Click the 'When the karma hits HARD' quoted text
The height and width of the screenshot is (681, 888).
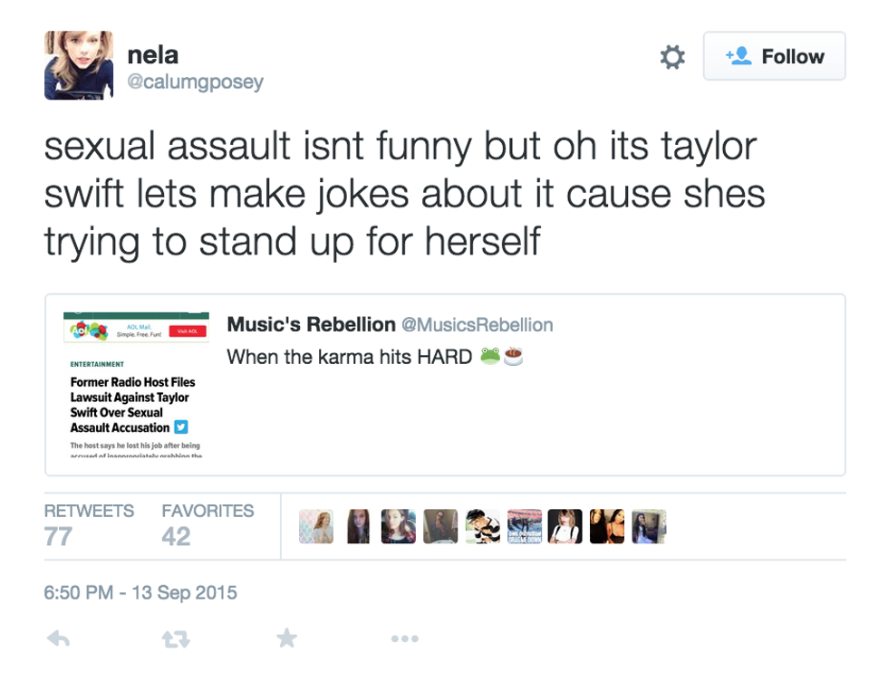click(x=349, y=357)
